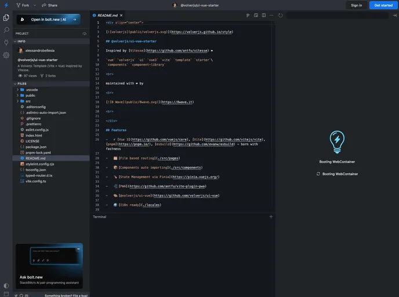Screen dimensions: 399x297
Task: Click the GitHub icon in footer
Action: click(x=21, y=295)
